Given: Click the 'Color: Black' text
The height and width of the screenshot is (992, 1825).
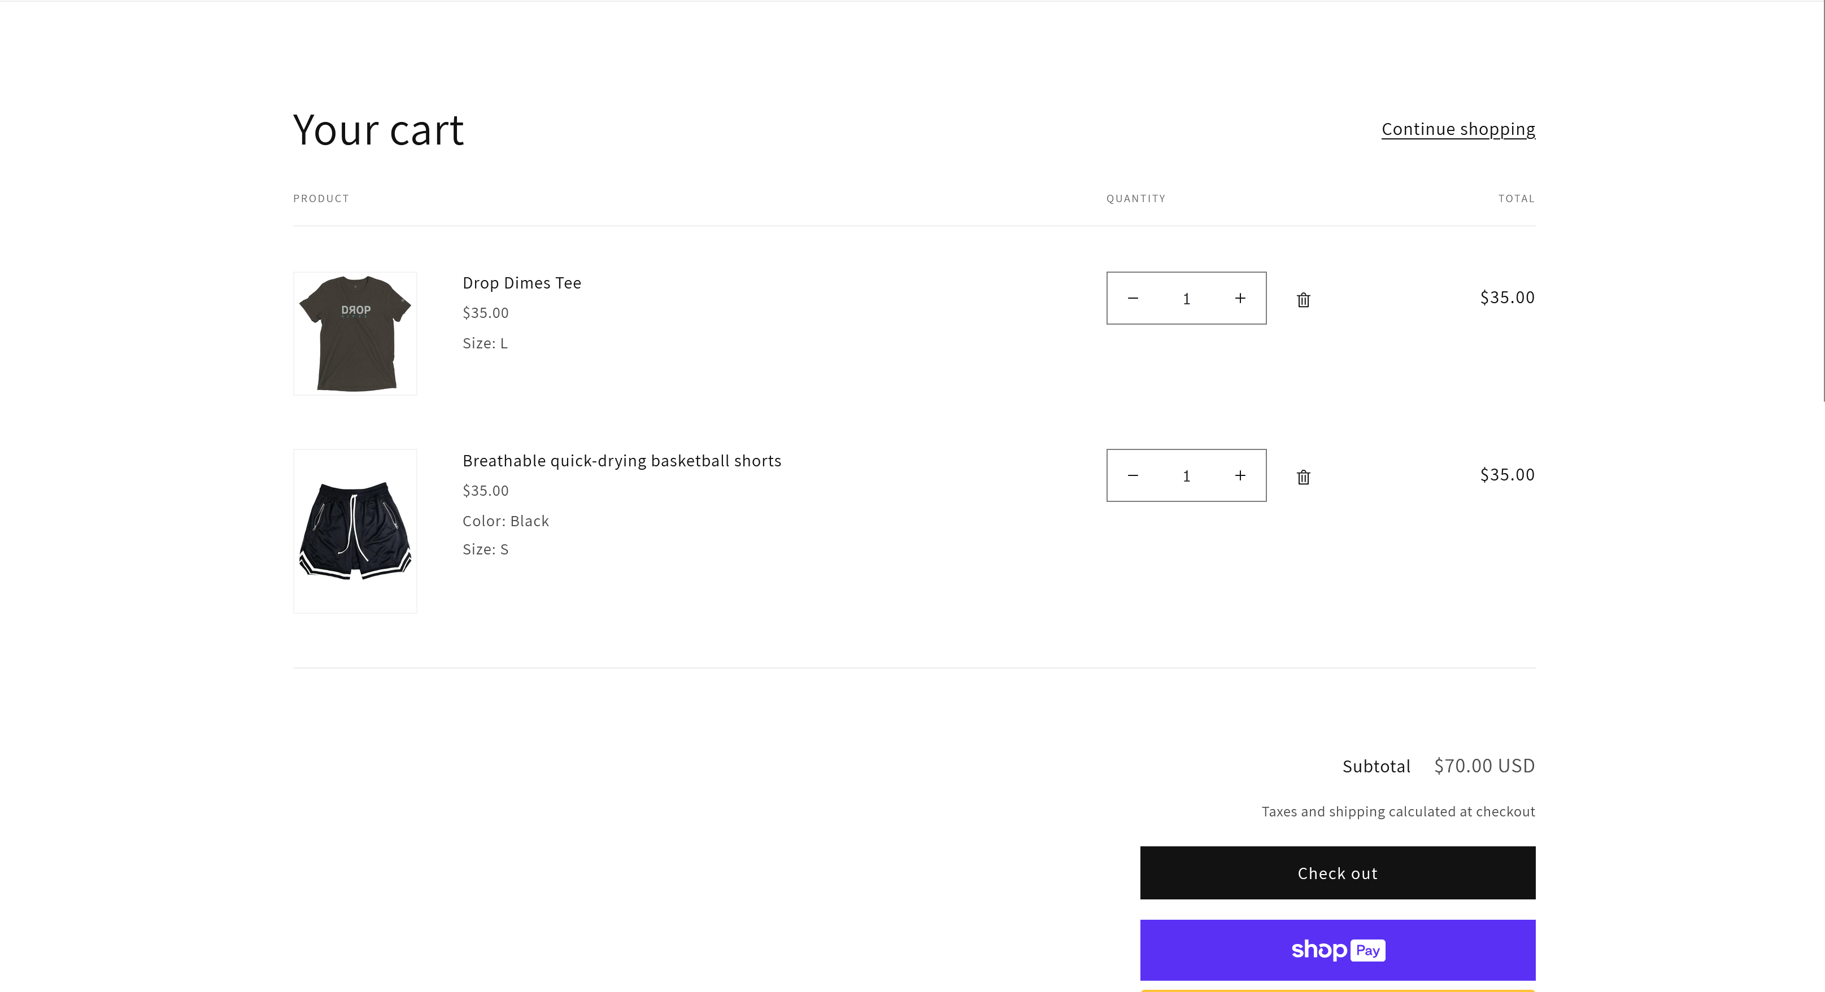Looking at the screenshot, I should click(x=505, y=521).
